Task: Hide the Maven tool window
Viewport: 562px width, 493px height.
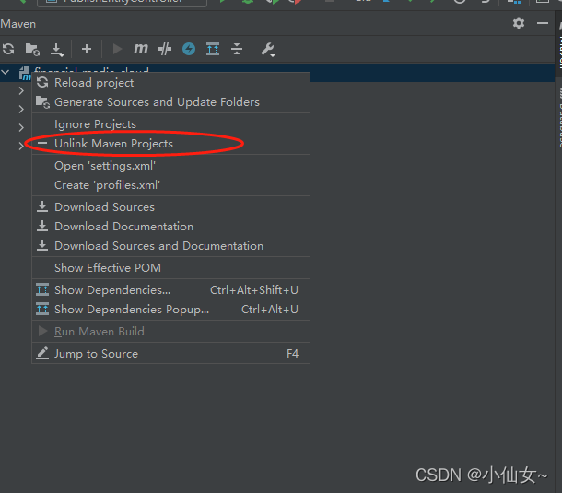Action: click(x=543, y=23)
